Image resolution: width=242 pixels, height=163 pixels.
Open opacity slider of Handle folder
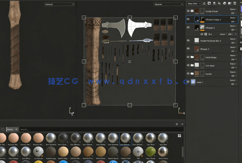coord(233,76)
